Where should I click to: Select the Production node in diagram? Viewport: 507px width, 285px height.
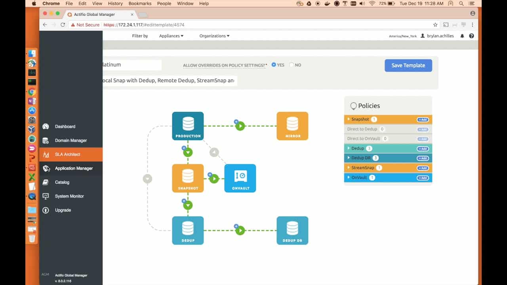pyautogui.click(x=188, y=126)
